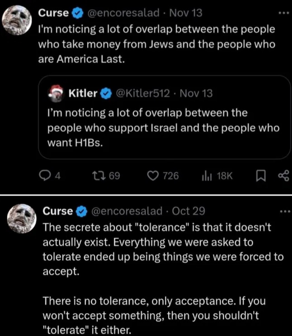Click the verified badge on Nov 13 tweet

76,13
